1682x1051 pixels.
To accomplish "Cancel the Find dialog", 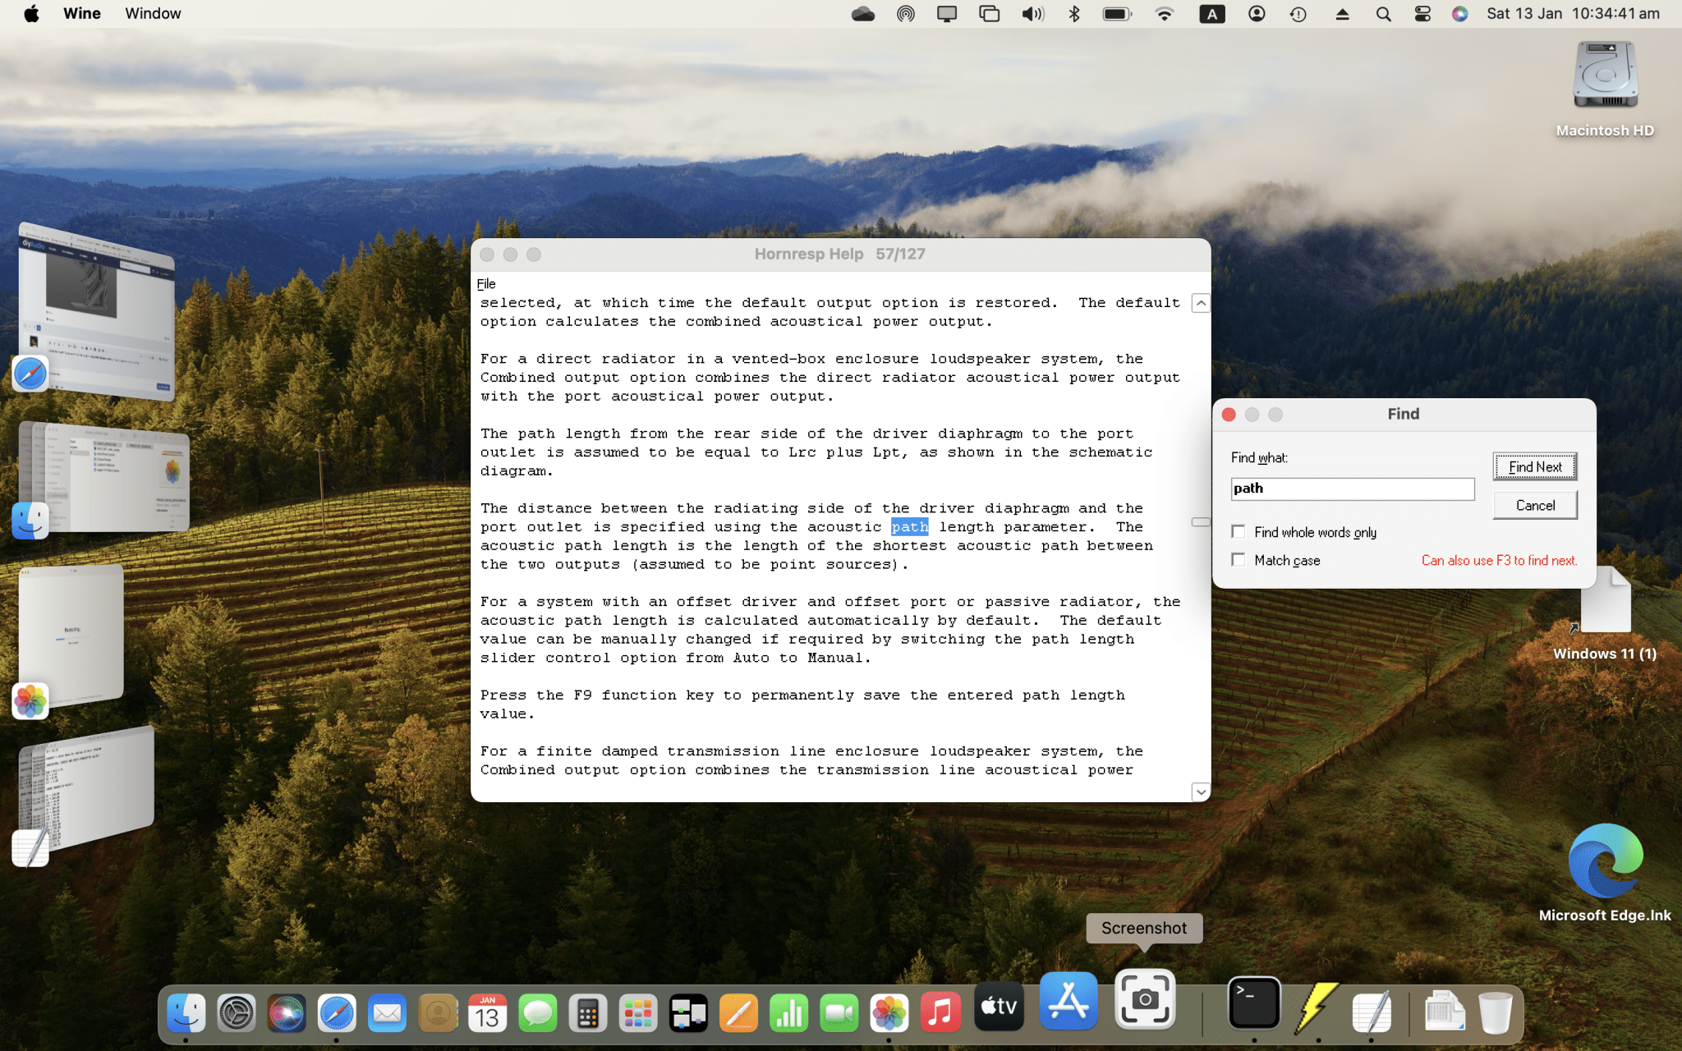I will 1535,505.
